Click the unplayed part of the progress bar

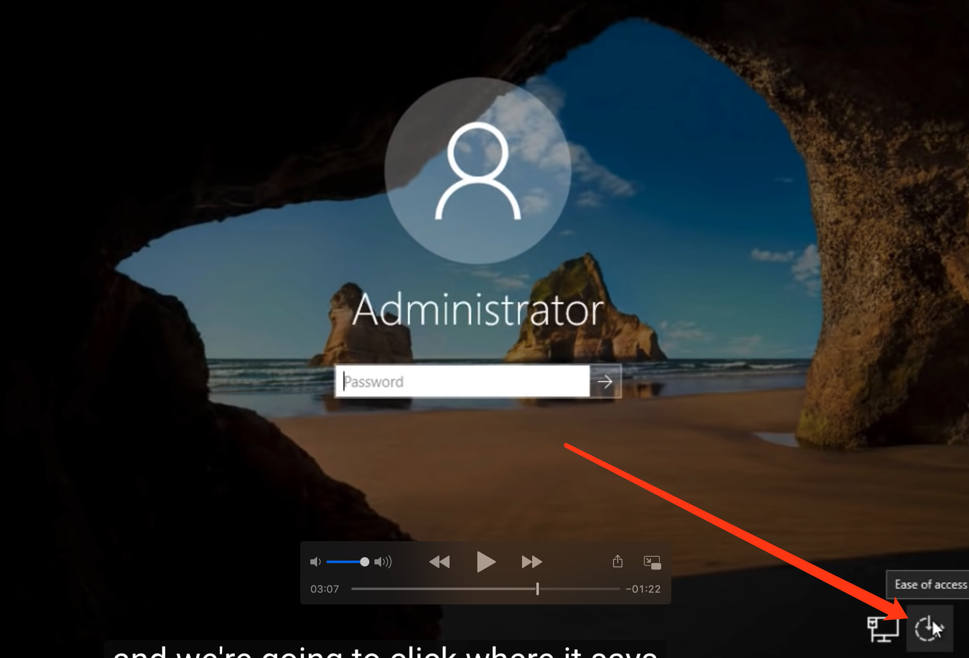(580, 589)
